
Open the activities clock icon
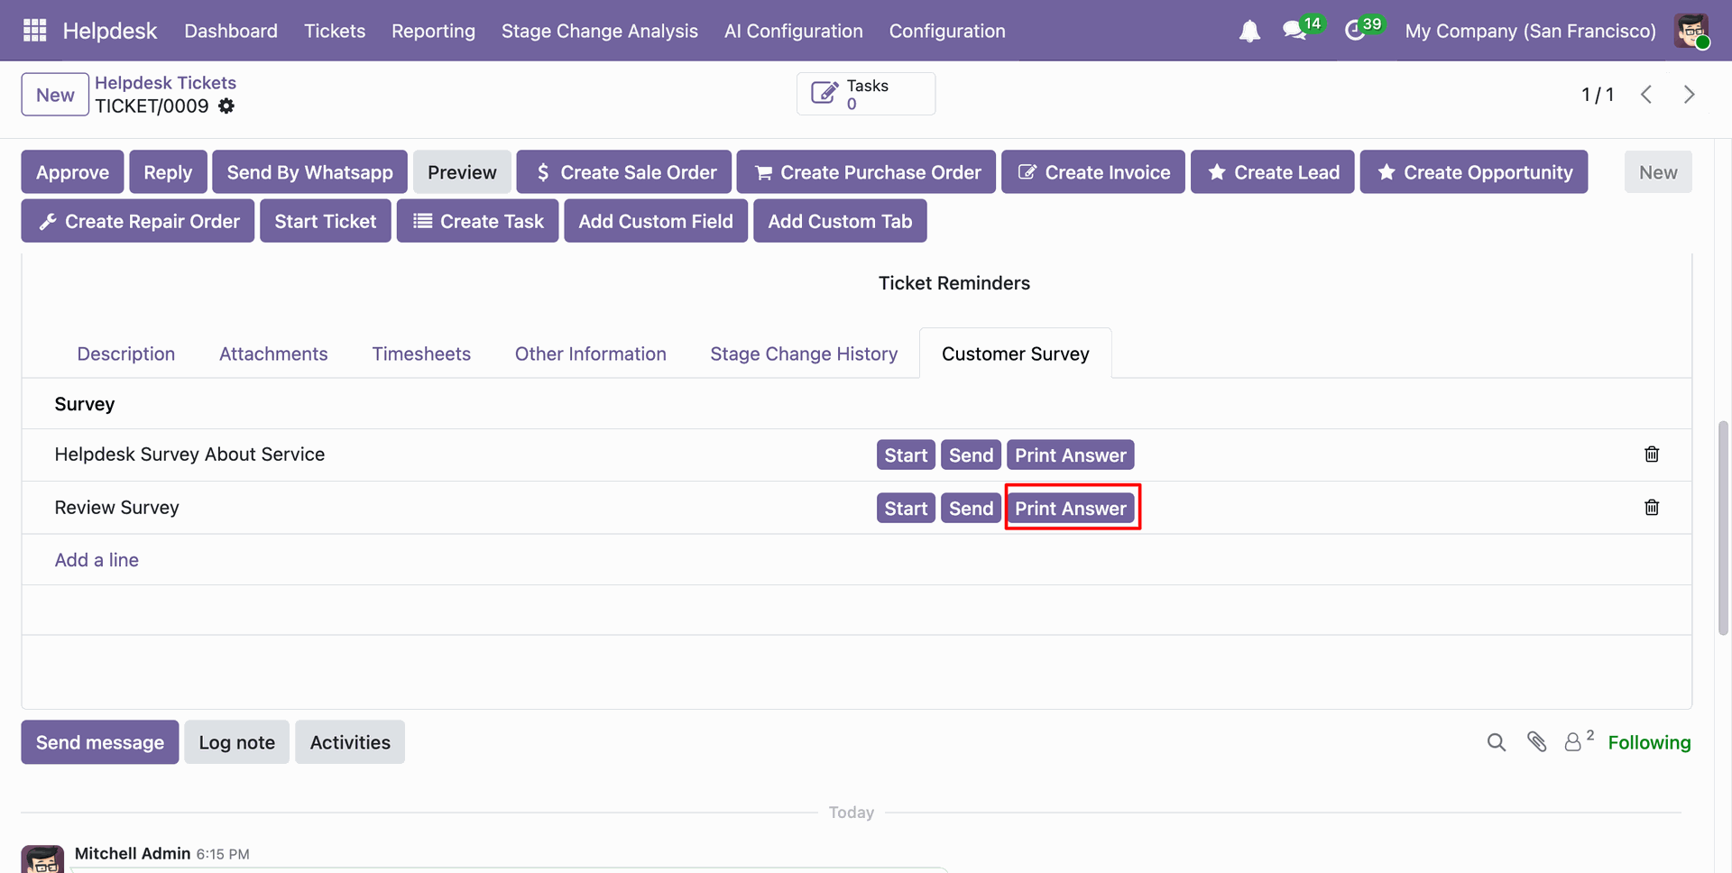coord(1355,31)
